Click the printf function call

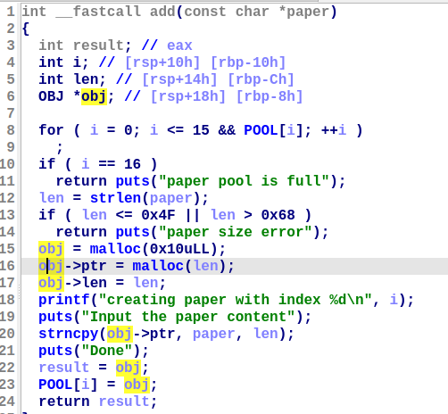64,300
